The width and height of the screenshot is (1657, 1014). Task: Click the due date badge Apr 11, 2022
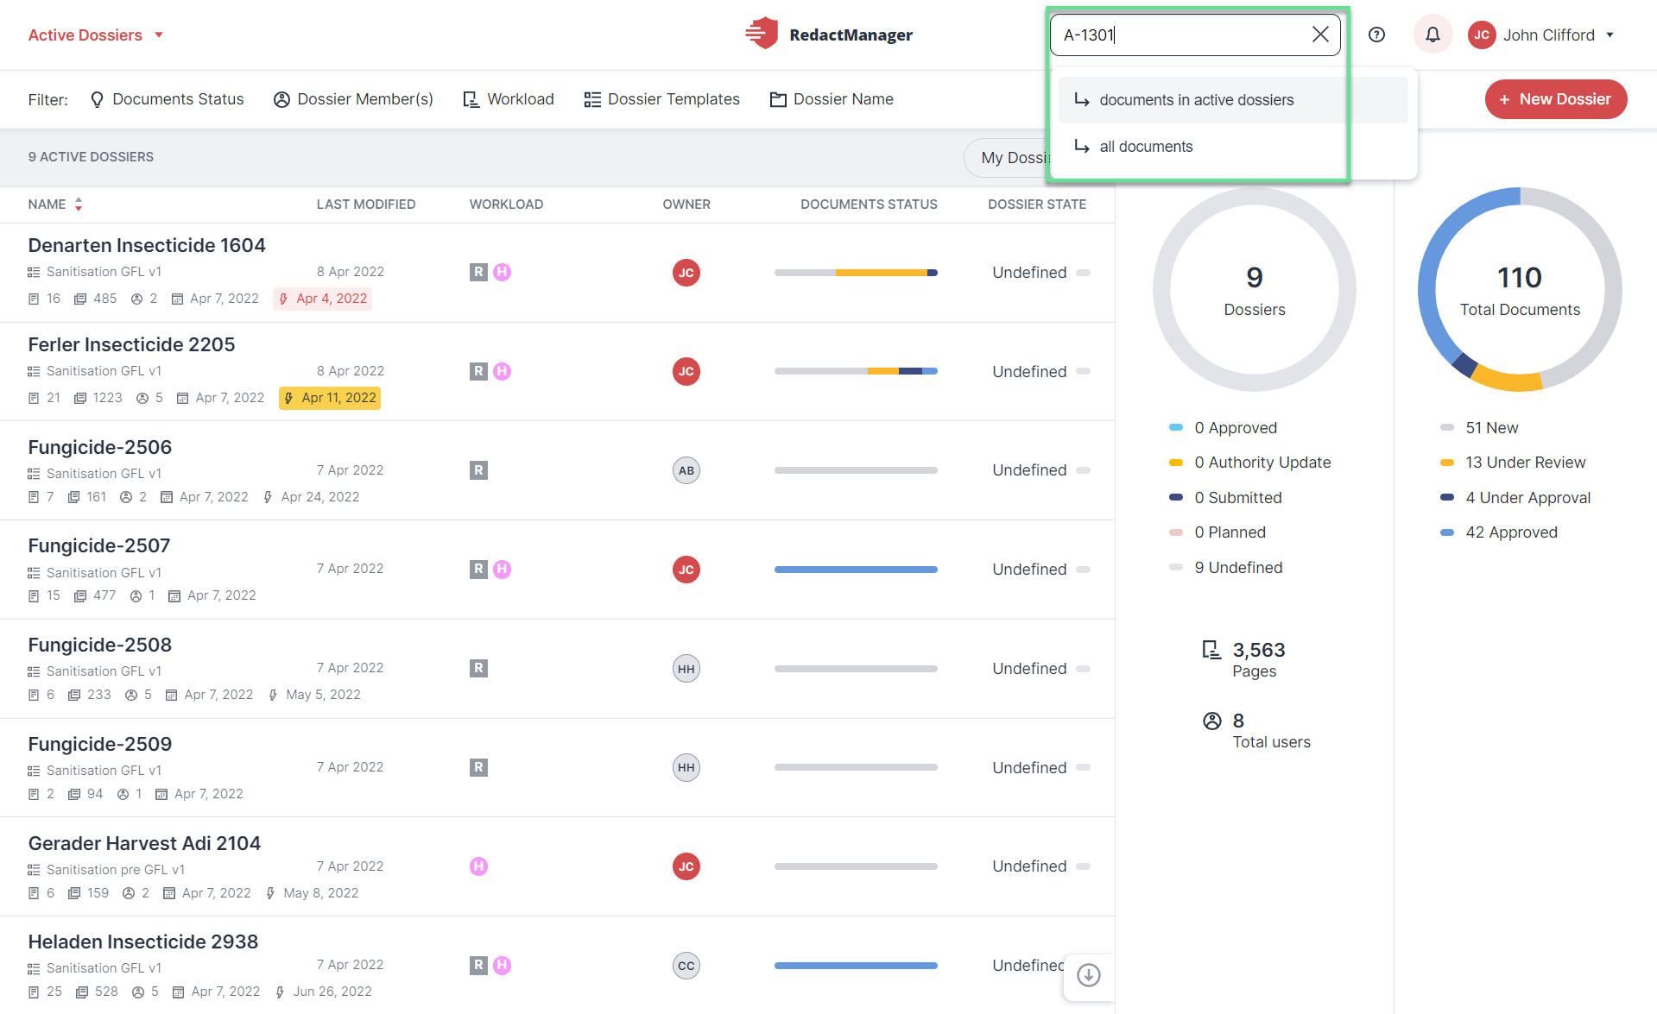pos(330,398)
